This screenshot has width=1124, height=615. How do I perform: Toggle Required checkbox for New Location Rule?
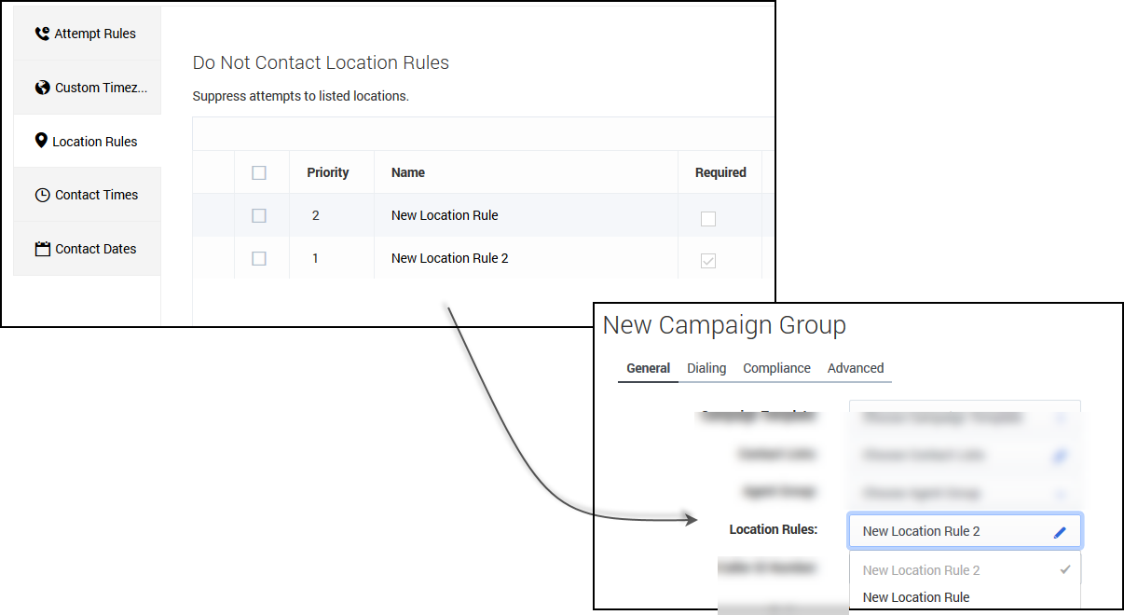[x=708, y=219]
